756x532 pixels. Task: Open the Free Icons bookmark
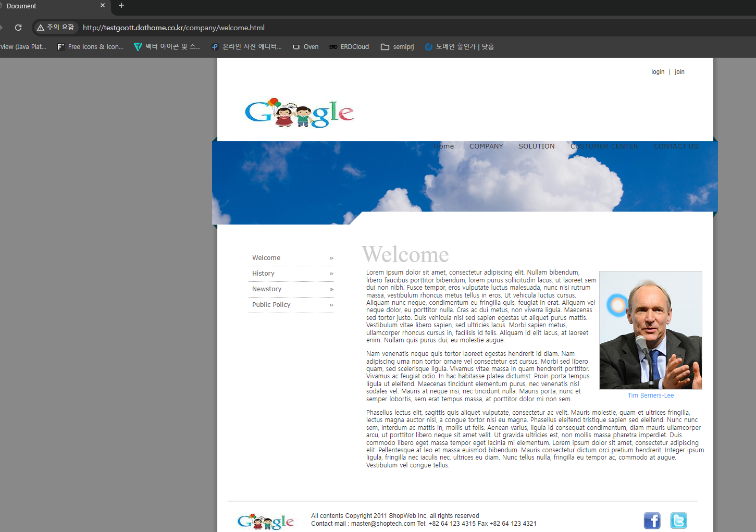click(x=90, y=47)
